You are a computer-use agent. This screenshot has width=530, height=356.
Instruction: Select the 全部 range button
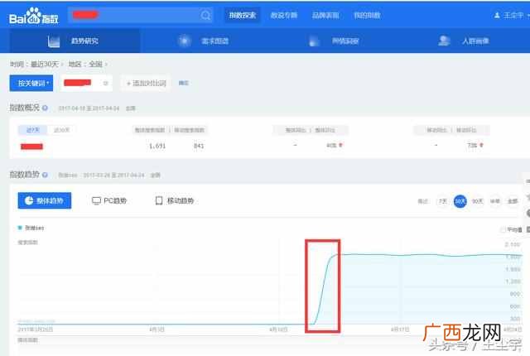click(x=513, y=201)
